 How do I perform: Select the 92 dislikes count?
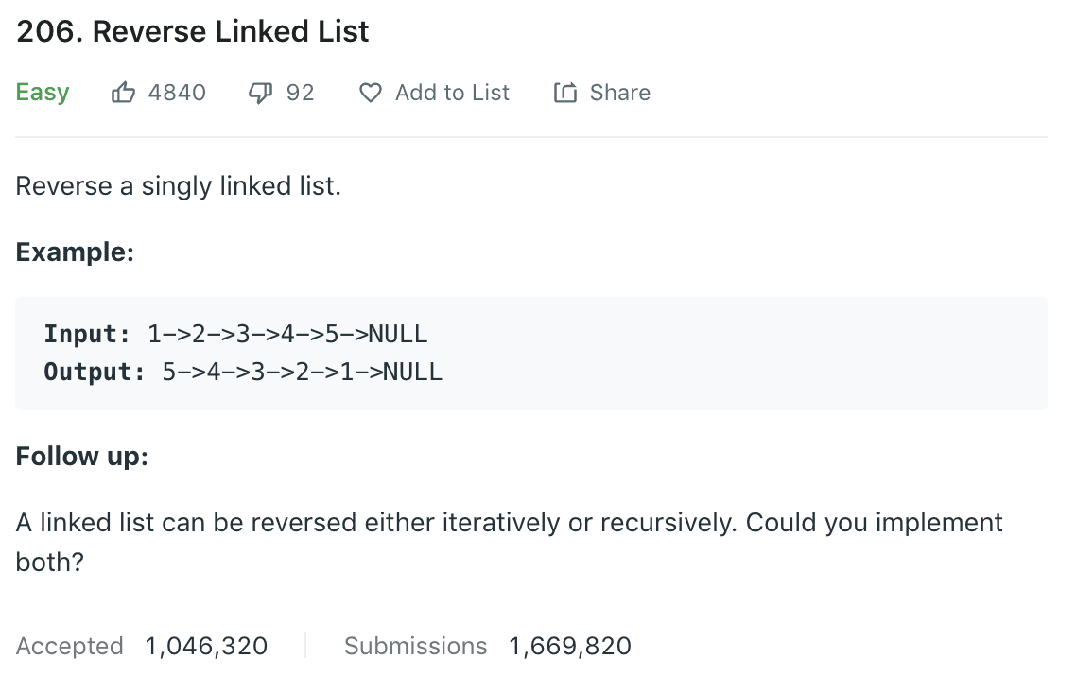[x=301, y=93]
